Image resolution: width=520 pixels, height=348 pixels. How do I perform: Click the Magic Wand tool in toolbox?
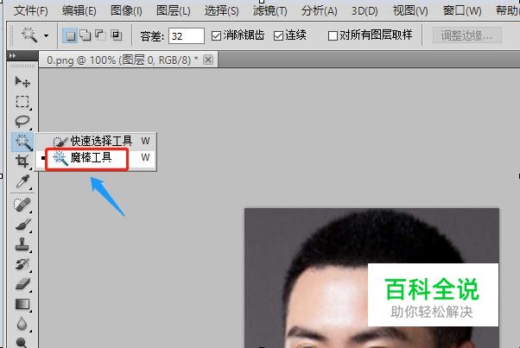tap(22, 142)
